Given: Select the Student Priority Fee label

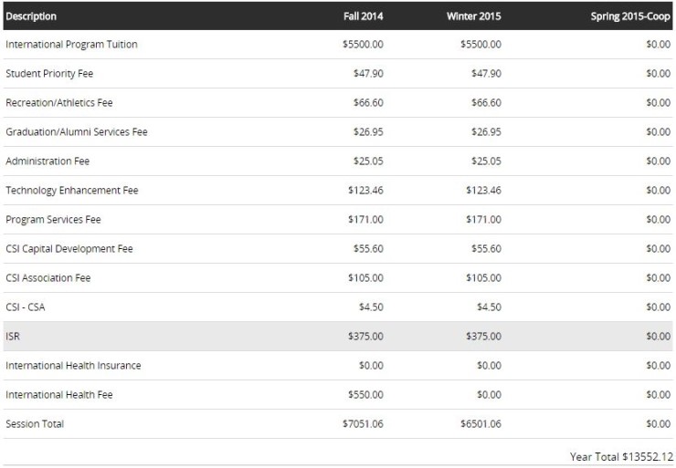Looking at the screenshot, I should (49, 74).
